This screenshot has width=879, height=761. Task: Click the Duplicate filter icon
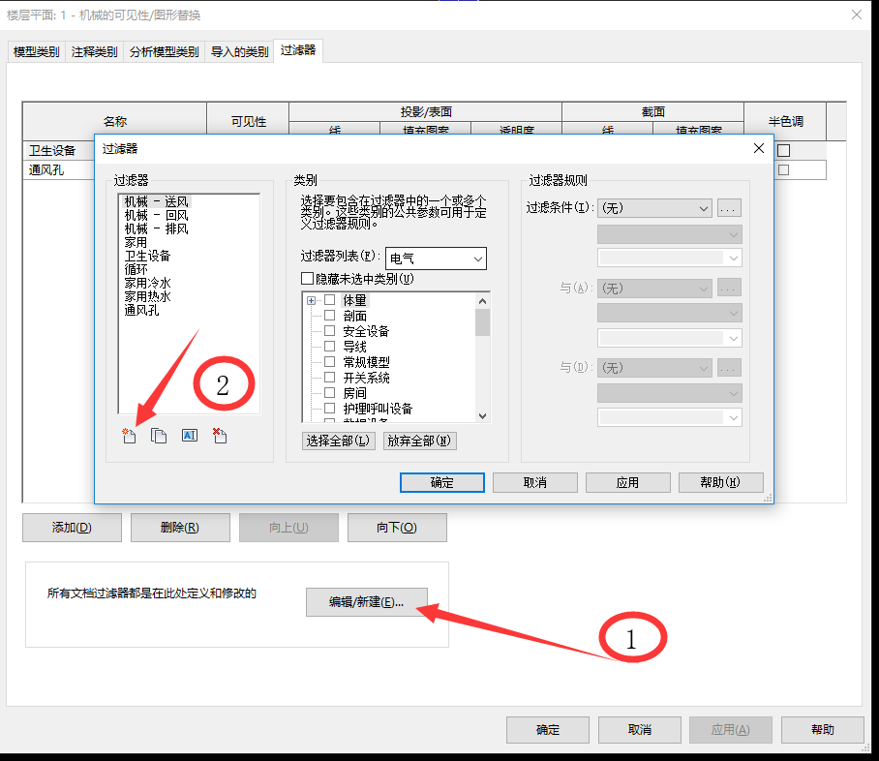pyautogui.click(x=159, y=436)
